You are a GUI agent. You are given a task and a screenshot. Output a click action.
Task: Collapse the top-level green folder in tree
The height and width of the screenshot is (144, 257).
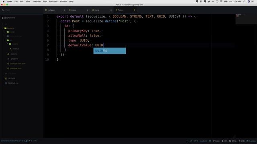[8, 28]
